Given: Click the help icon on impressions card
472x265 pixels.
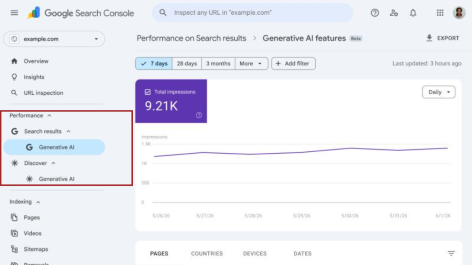Looking at the screenshot, I should coord(199,115).
